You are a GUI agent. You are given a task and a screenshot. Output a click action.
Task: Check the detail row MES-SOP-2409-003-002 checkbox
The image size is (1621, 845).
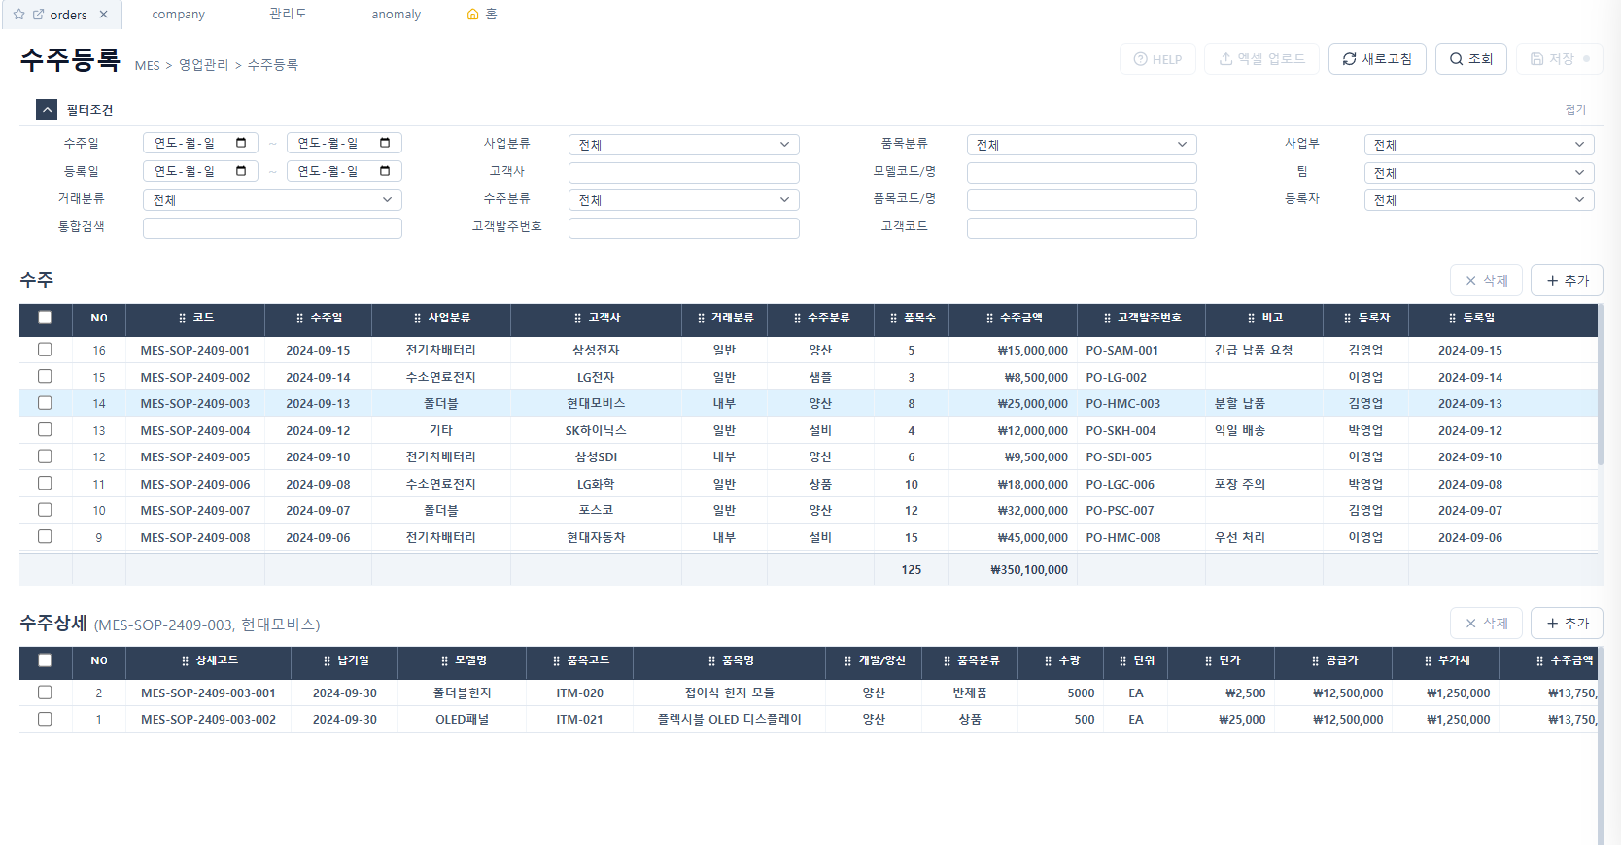[x=45, y=719]
